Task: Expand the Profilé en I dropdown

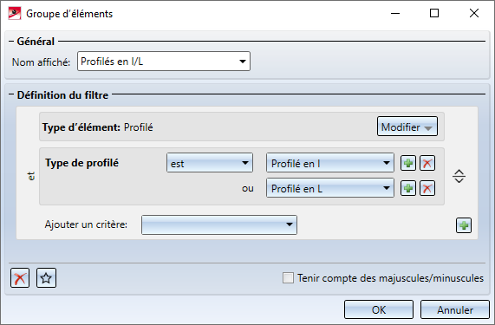Action: coord(330,163)
